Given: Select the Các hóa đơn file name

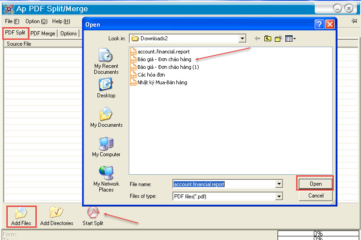Looking at the screenshot, I should pyautogui.click(x=151, y=74).
